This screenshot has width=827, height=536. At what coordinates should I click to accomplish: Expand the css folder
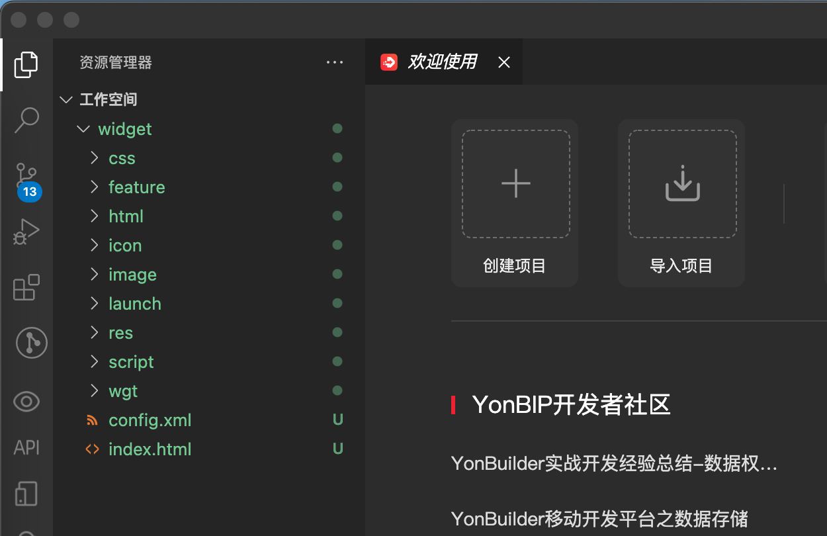point(122,158)
